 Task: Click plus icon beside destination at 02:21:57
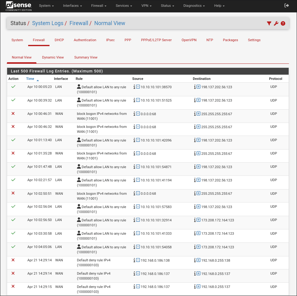[199, 180]
